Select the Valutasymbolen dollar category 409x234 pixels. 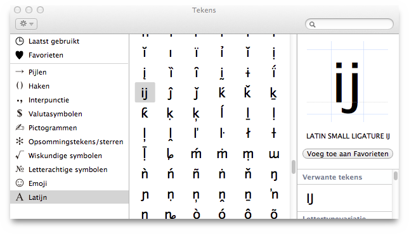pyautogui.click(x=69, y=114)
